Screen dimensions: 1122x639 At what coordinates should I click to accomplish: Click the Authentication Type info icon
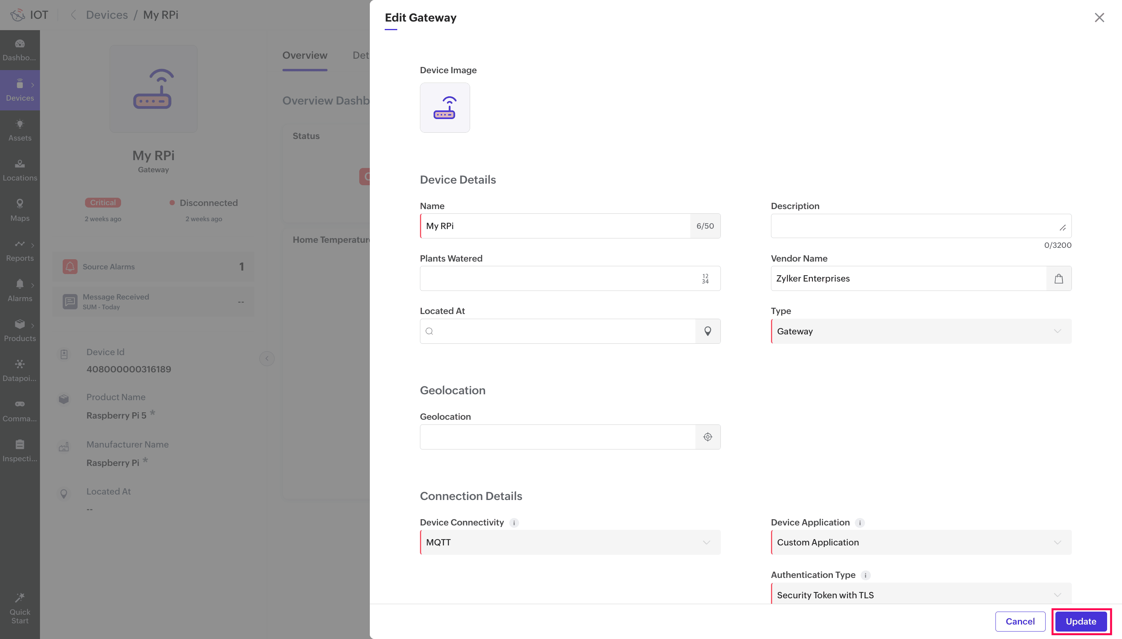pyautogui.click(x=865, y=575)
